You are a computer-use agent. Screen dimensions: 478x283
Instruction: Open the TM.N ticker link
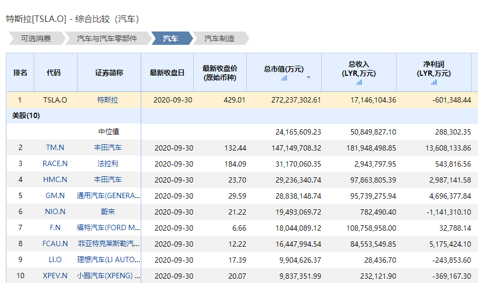(55, 148)
